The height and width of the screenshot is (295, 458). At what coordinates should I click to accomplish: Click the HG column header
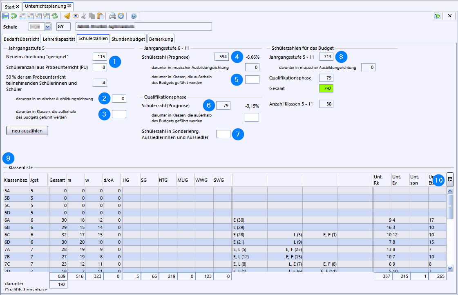pos(131,180)
